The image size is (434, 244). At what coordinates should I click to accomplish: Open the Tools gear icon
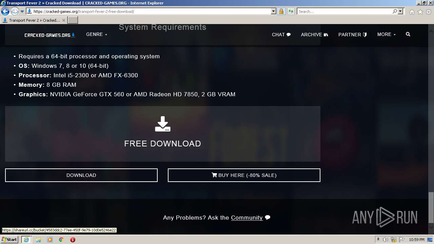tap(429, 12)
